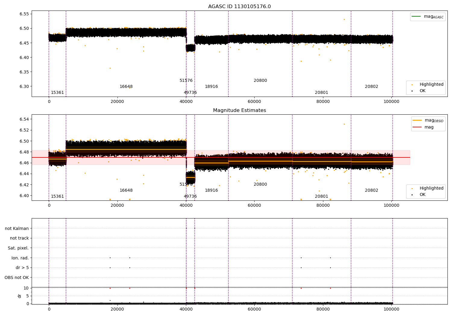
Task: Click the rotated "dr" y-axis label
Action: pyautogui.click(x=20, y=296)
